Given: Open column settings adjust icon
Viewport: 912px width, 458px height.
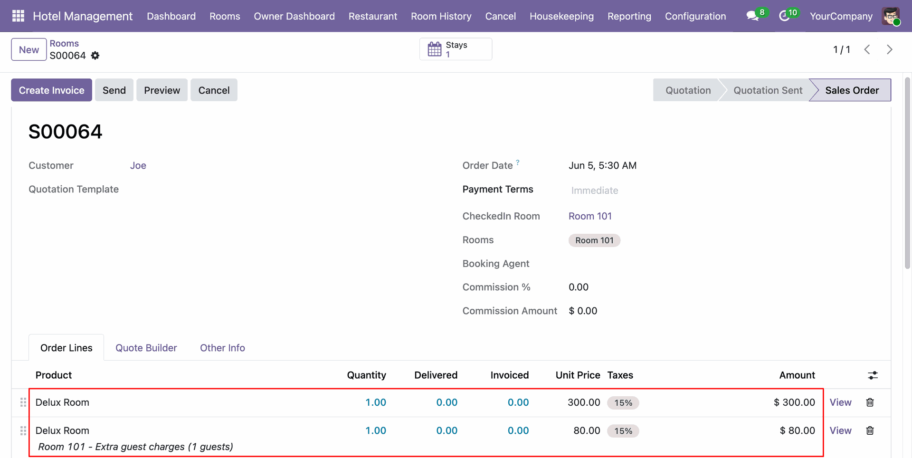Looking at the screenshot, I should (x=873, y=375).
